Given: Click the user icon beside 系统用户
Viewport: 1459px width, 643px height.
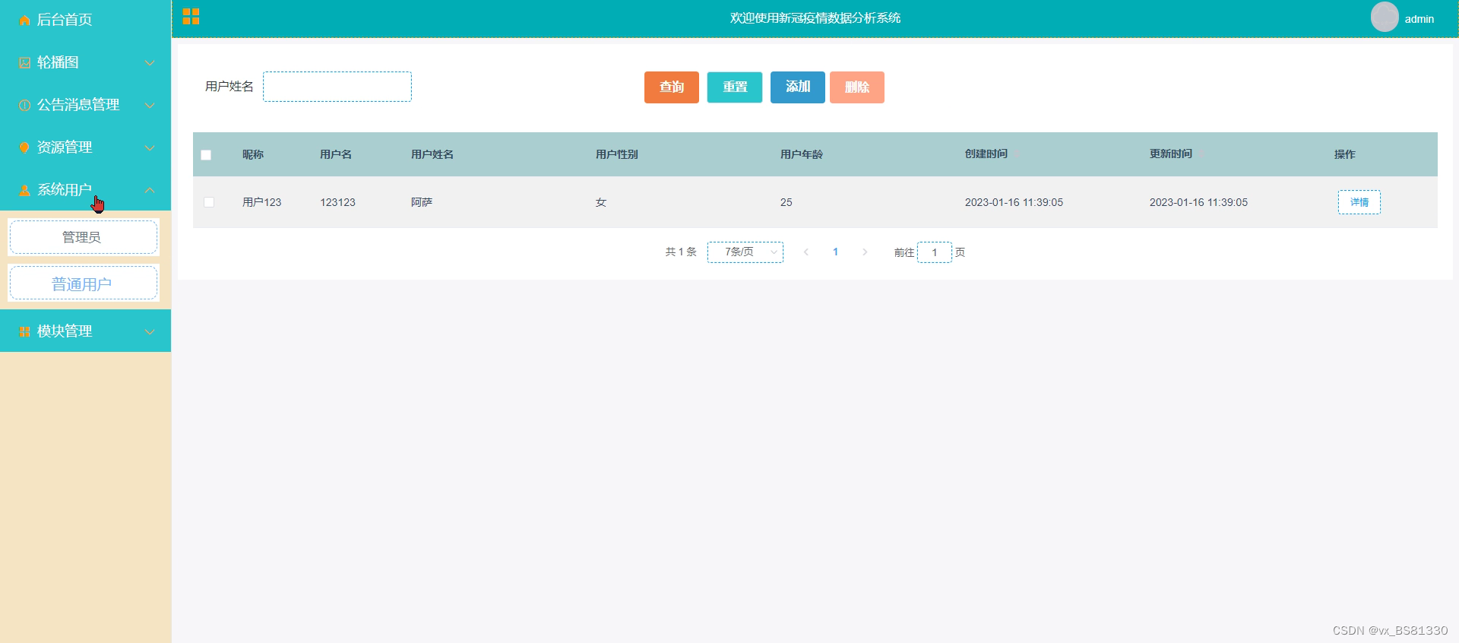Looking at the screenshot, I should 24,190.
